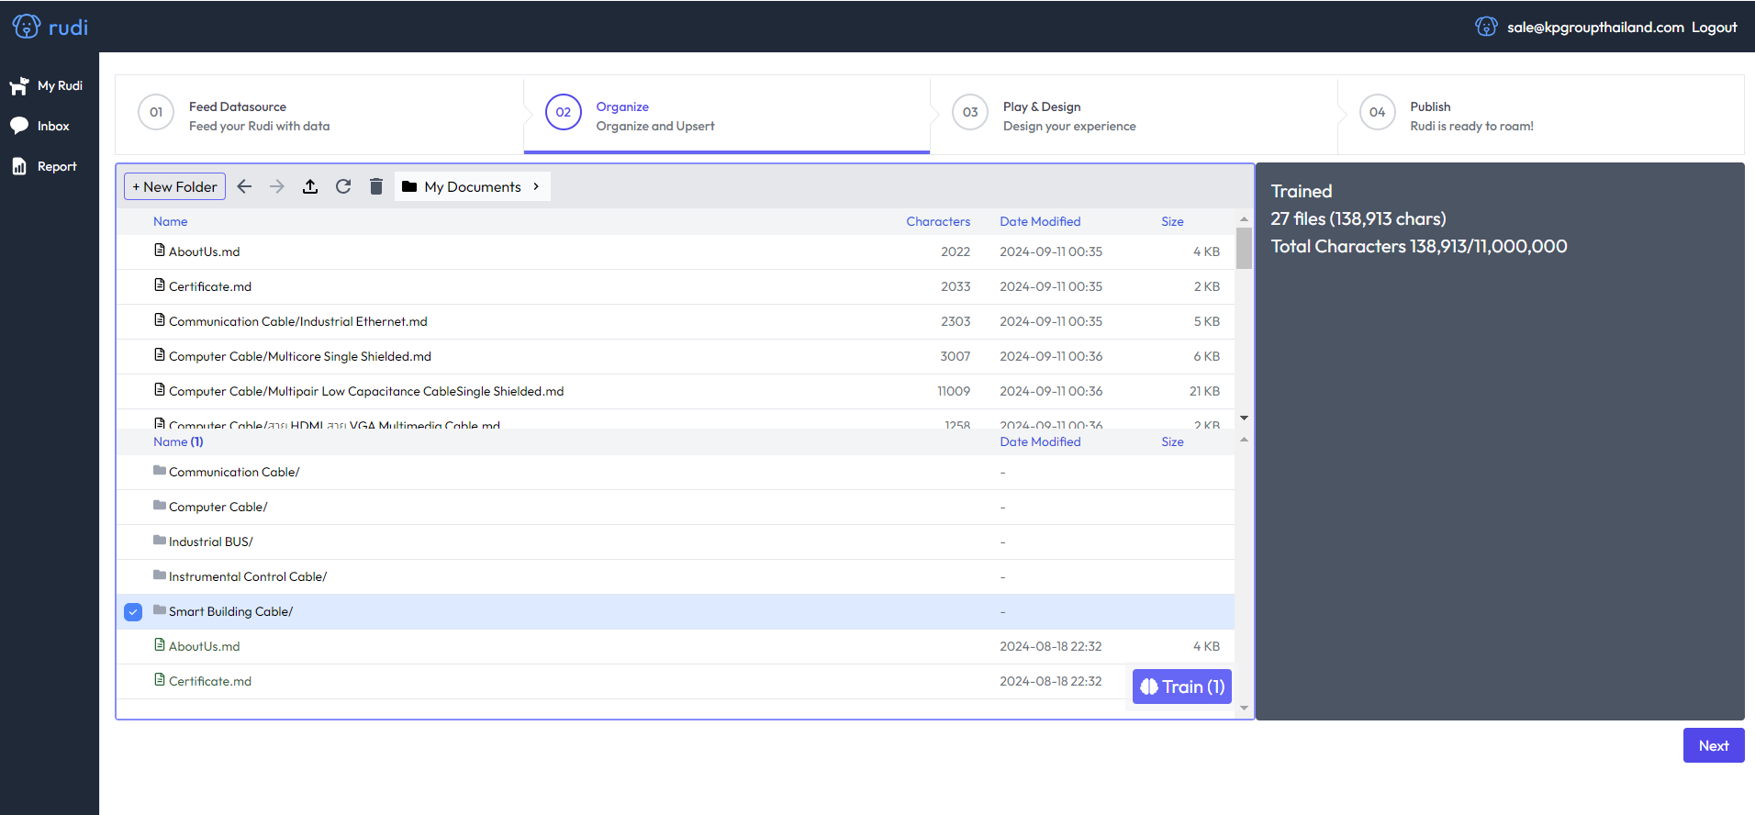Click folder icon of Industrial BUS/
The image size is (1755, 815).
tap(160, 540)
